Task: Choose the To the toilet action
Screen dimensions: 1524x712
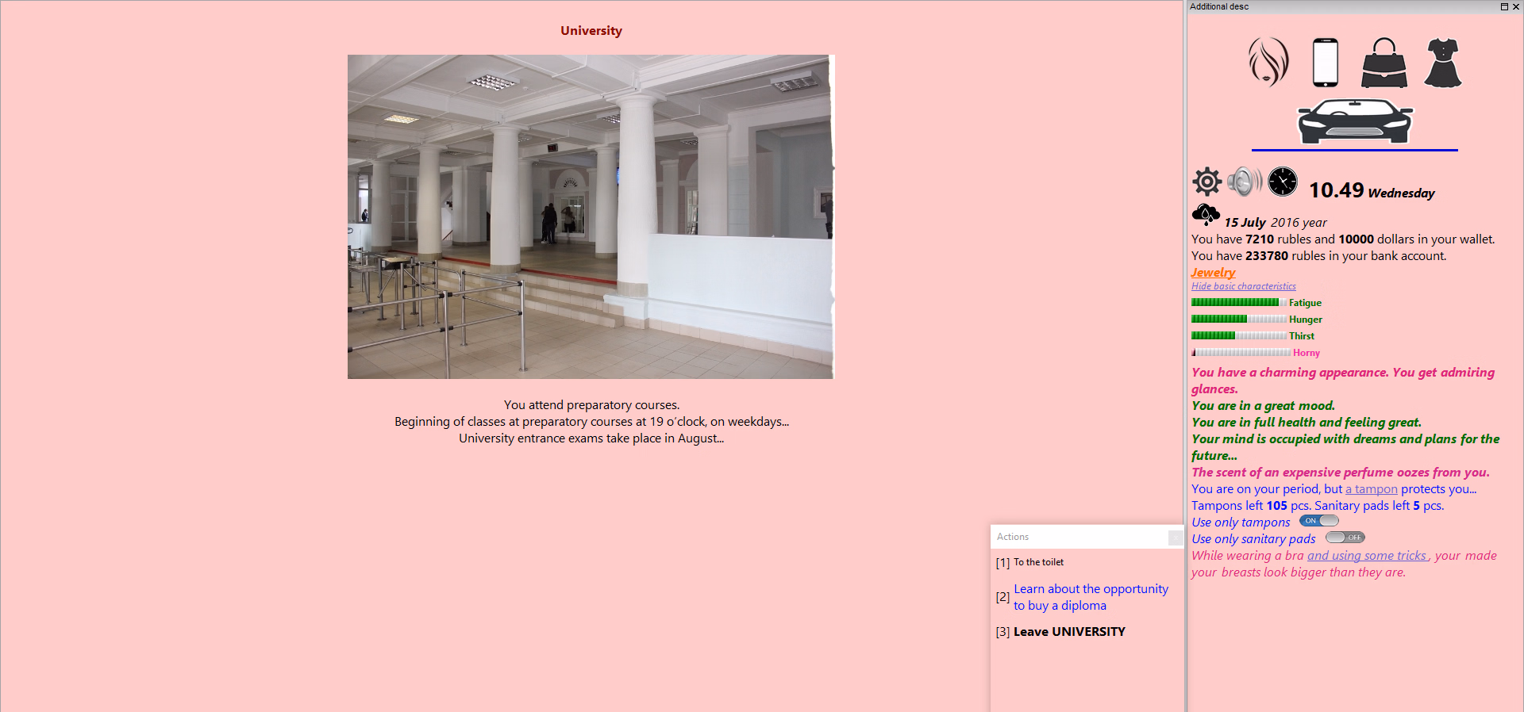Action: 1038,562
